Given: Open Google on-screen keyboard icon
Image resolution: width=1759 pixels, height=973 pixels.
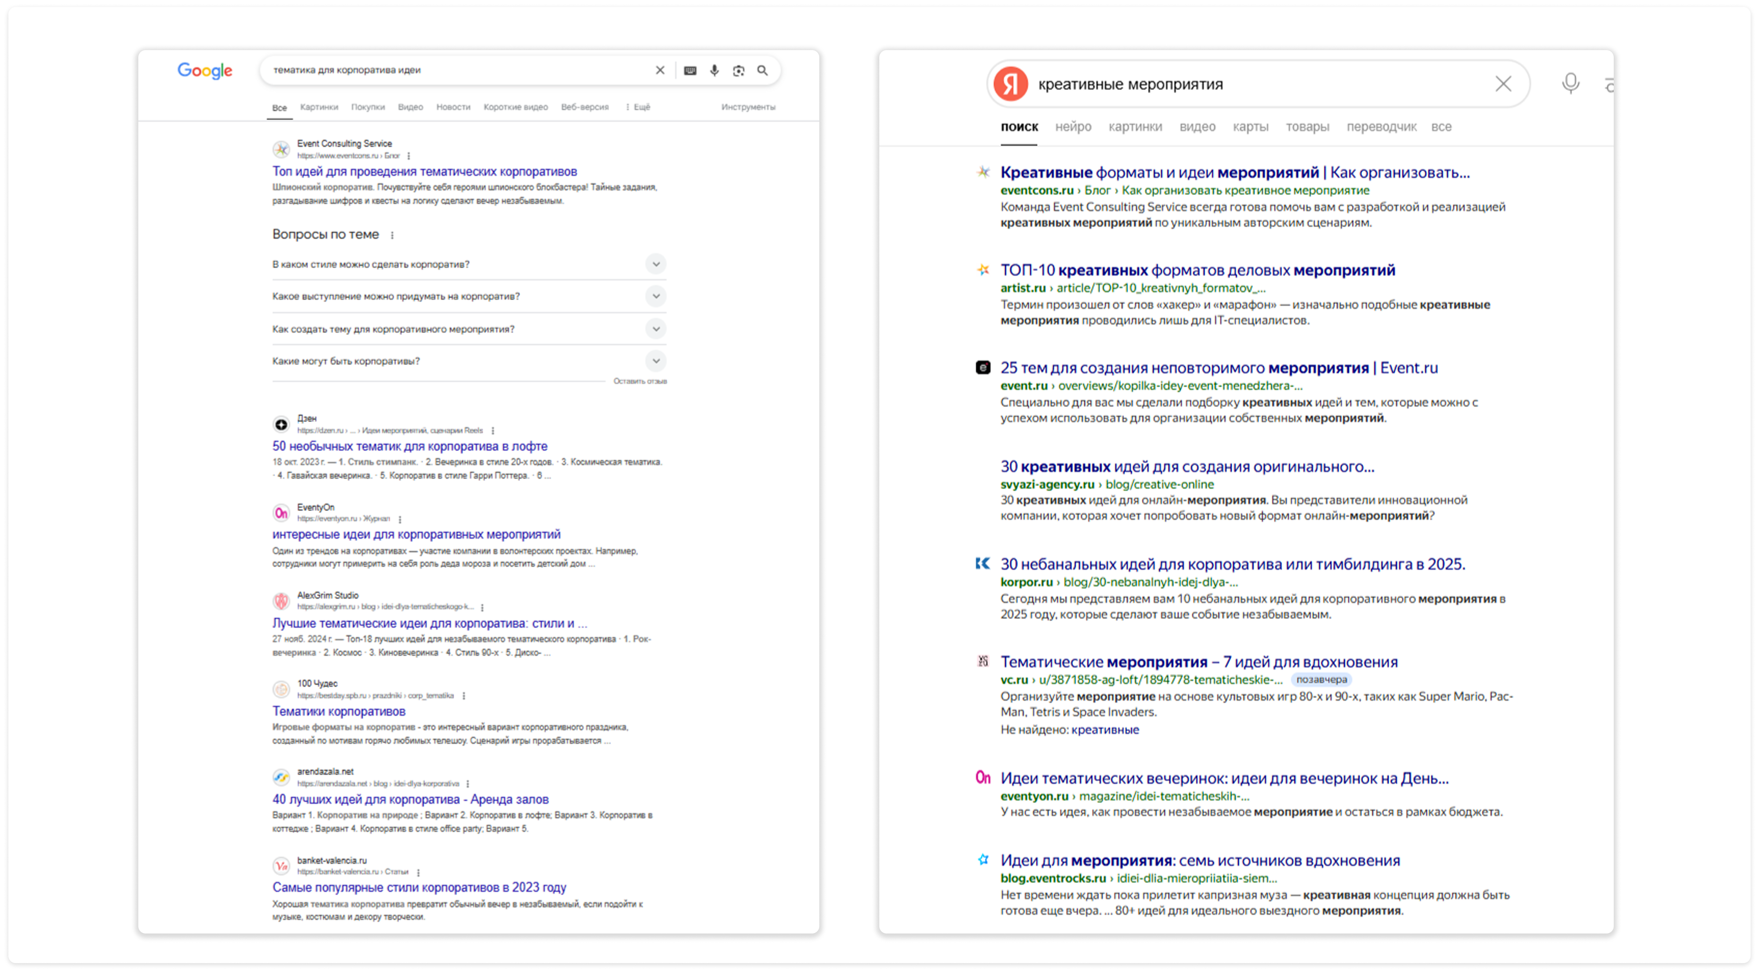Looking at the screenshot, I should (x=690, y=70).
